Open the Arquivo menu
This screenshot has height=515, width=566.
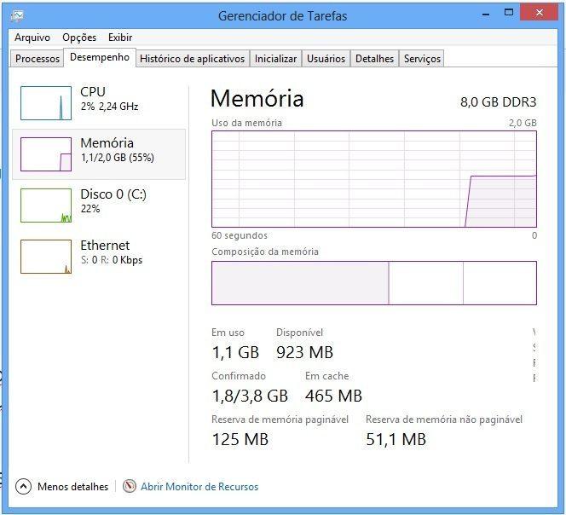[x=32, y=38]
